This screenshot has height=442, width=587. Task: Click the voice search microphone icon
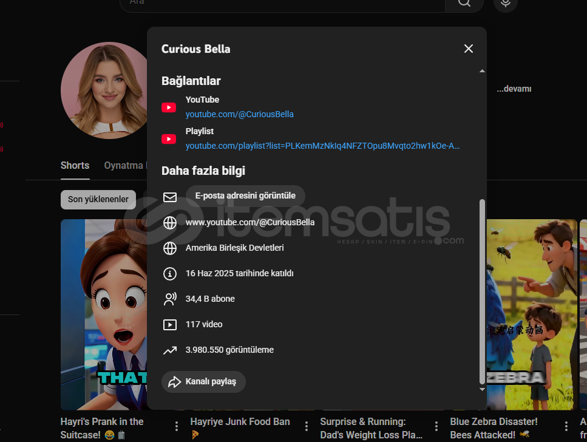click(x=505, y=3)
